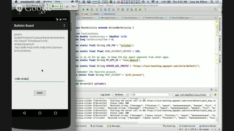Screen dimensions: 234x131
Task: Open dropdown arrow beside floating toolbar play button
Action: tap(61, 7)
